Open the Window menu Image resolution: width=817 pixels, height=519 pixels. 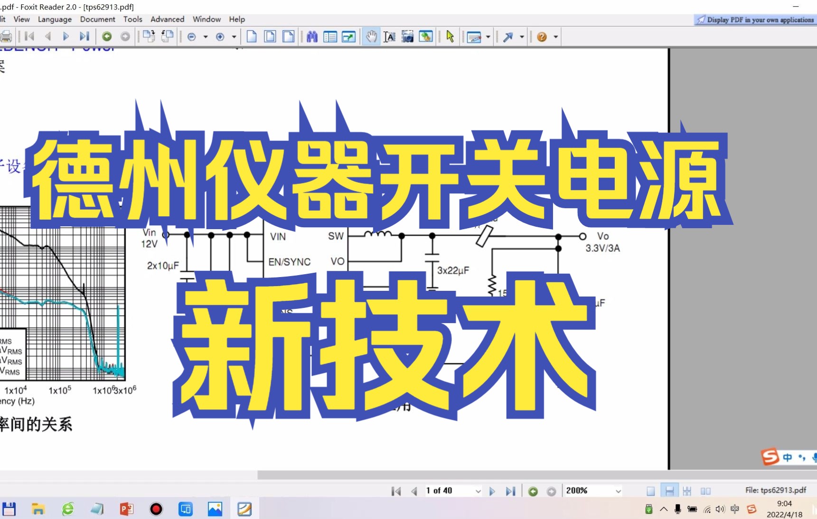[207, 19]
